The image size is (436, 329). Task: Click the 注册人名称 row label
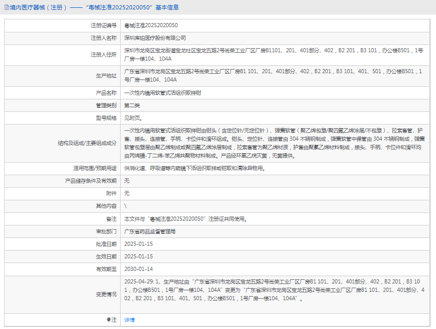103,38
